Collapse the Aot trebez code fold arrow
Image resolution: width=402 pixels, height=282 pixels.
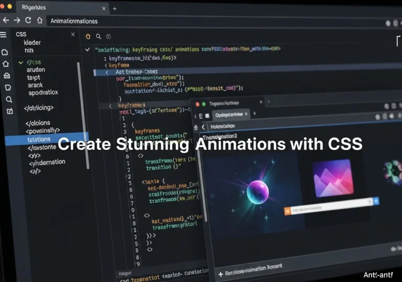tap(107, 72)
